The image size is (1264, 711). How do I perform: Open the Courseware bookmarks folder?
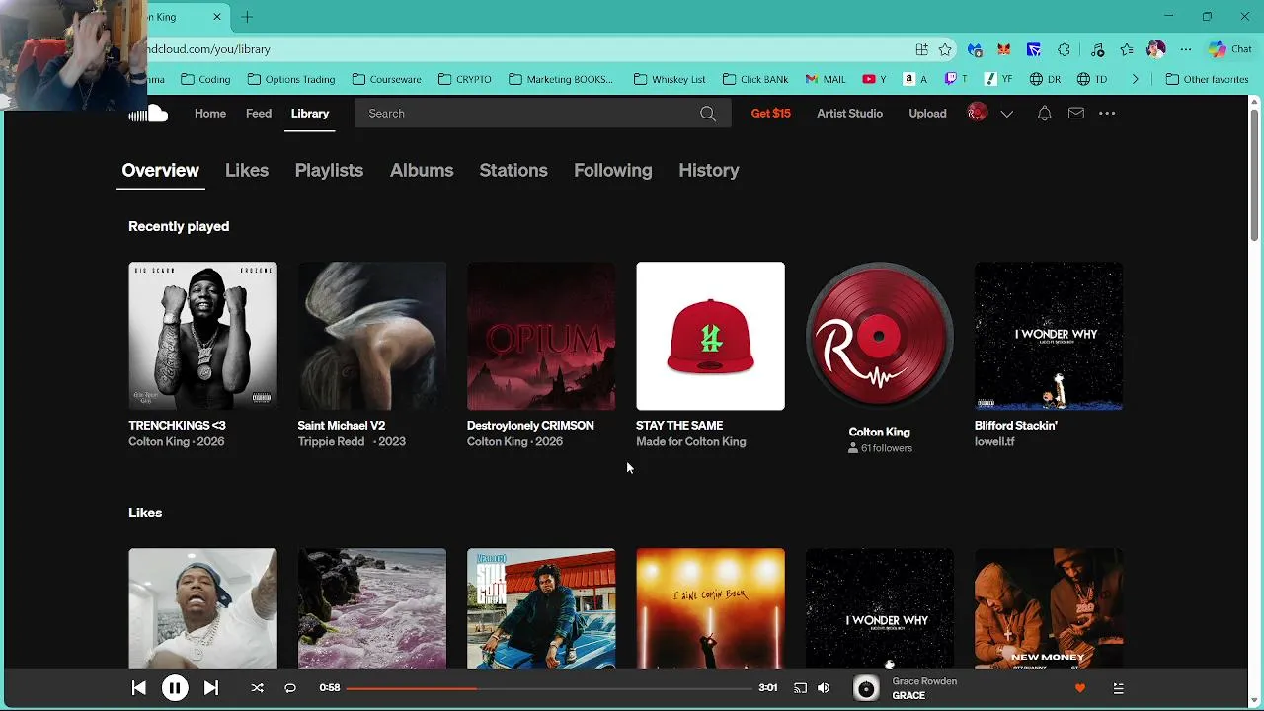(387, 79)
